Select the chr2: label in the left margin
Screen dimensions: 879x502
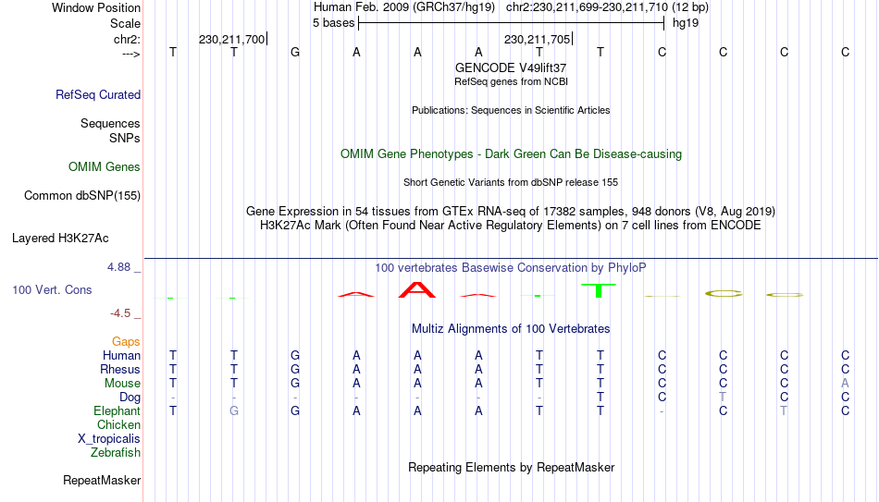(x=127, y=39)
